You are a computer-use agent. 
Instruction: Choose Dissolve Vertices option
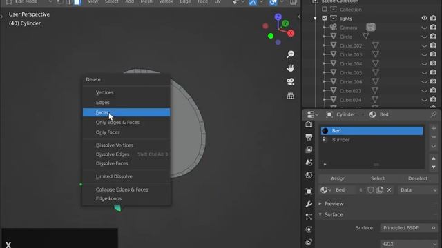(x=126, y=145)
